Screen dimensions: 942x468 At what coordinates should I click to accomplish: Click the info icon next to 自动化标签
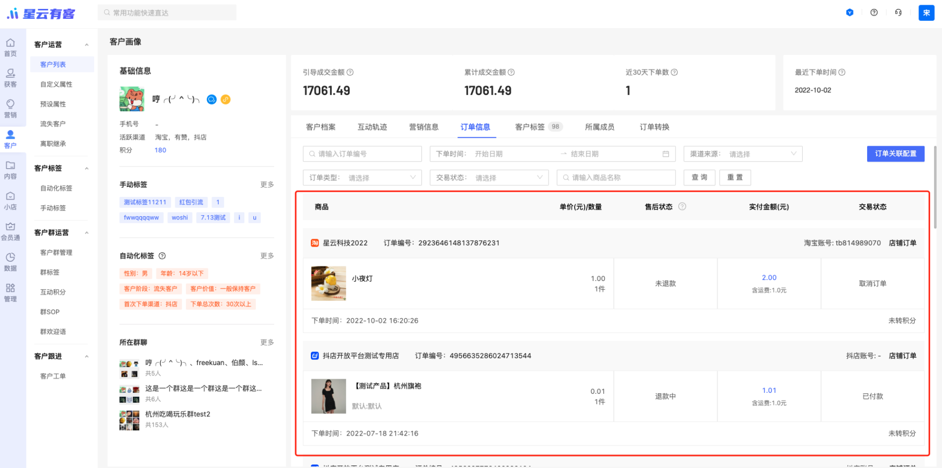162,256
